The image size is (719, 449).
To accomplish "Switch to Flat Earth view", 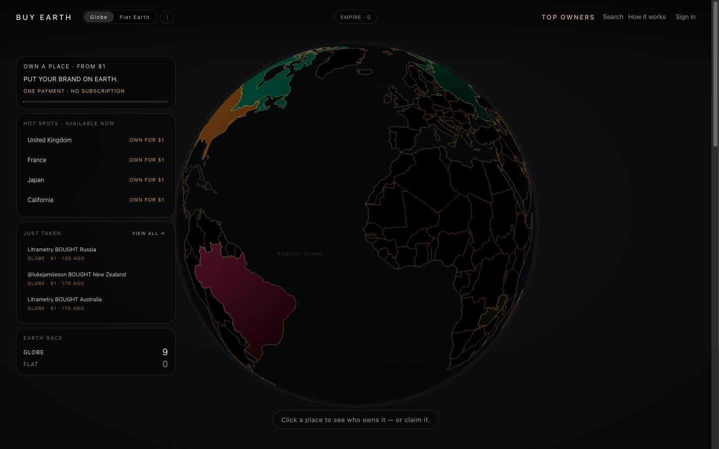I will (x=134, y=17).
